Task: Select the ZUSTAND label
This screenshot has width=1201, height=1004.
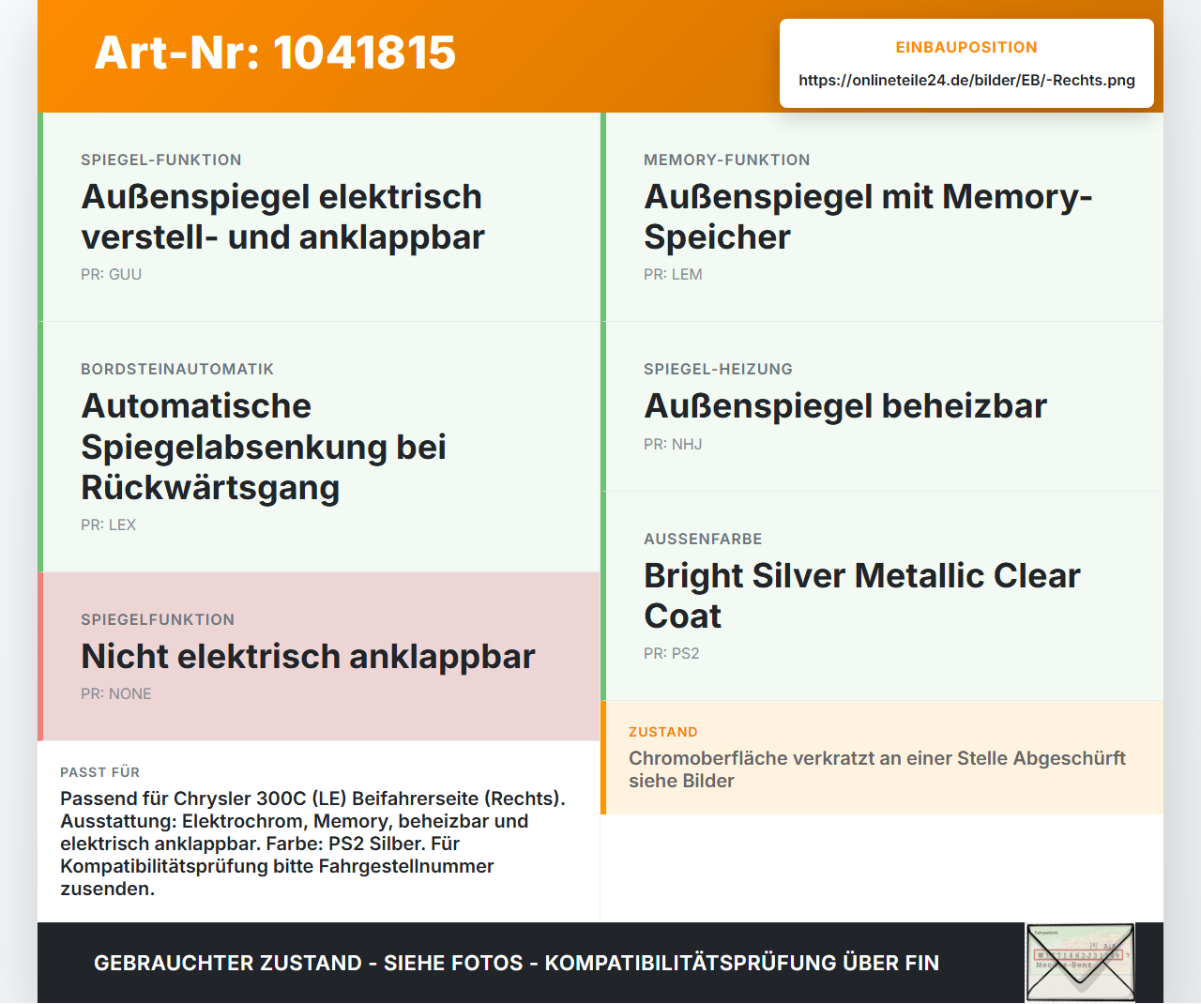Action: click(x=663, y=732)
